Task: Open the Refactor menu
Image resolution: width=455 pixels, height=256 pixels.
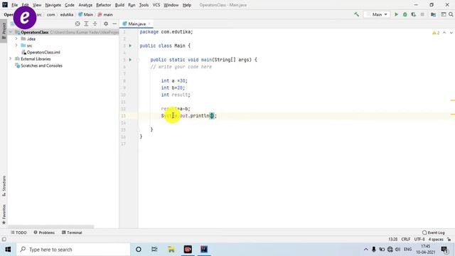Action: pyautogui.click(x=103, y=5)
